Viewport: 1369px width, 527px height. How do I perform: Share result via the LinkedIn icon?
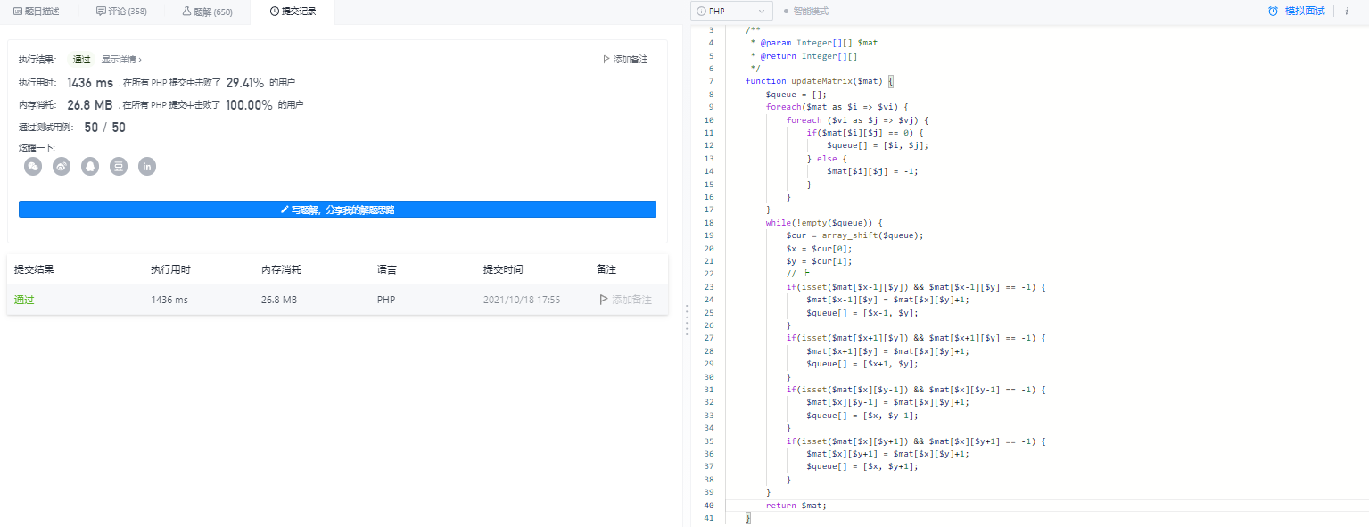pos(147,166)
